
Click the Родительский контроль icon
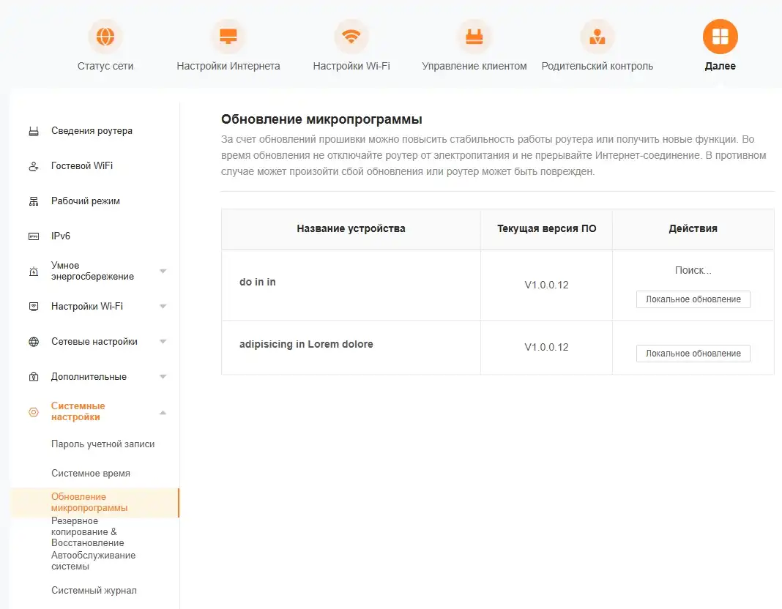coord(597,34)
